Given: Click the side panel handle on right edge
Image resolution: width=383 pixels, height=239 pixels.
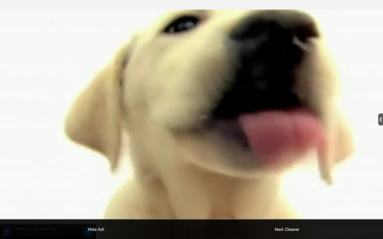Looking at the screenshot, I should 381,119.
